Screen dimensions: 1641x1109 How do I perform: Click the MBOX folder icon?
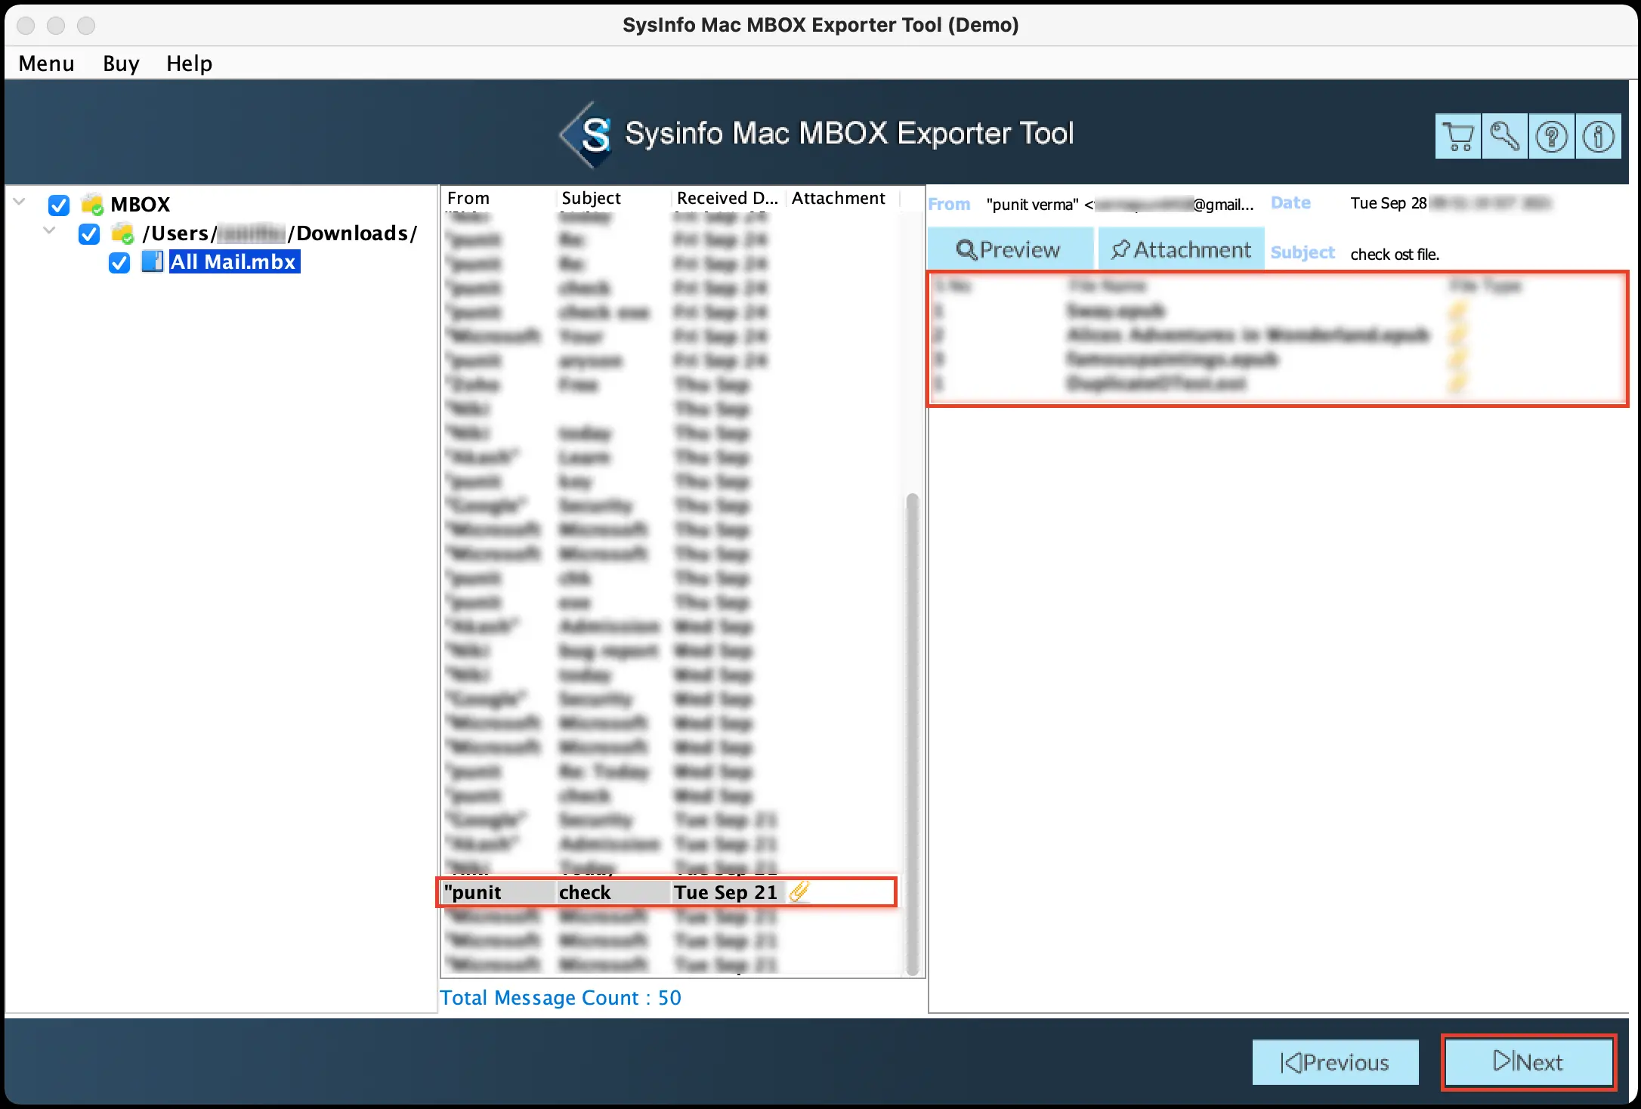(92, 205)
